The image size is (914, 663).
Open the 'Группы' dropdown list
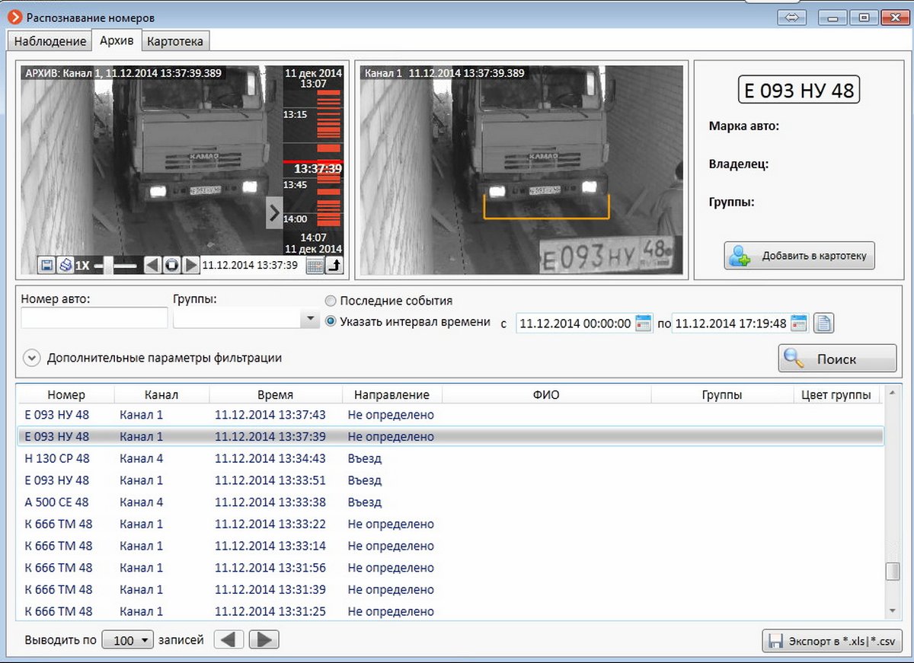(x=308, y=320)
